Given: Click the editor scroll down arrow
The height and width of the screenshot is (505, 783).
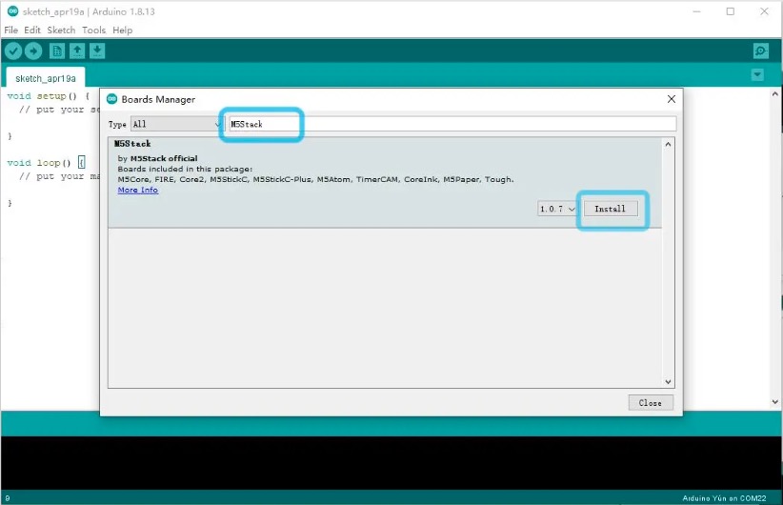Looking at the screenshot, I should click(x=775, y=401).
